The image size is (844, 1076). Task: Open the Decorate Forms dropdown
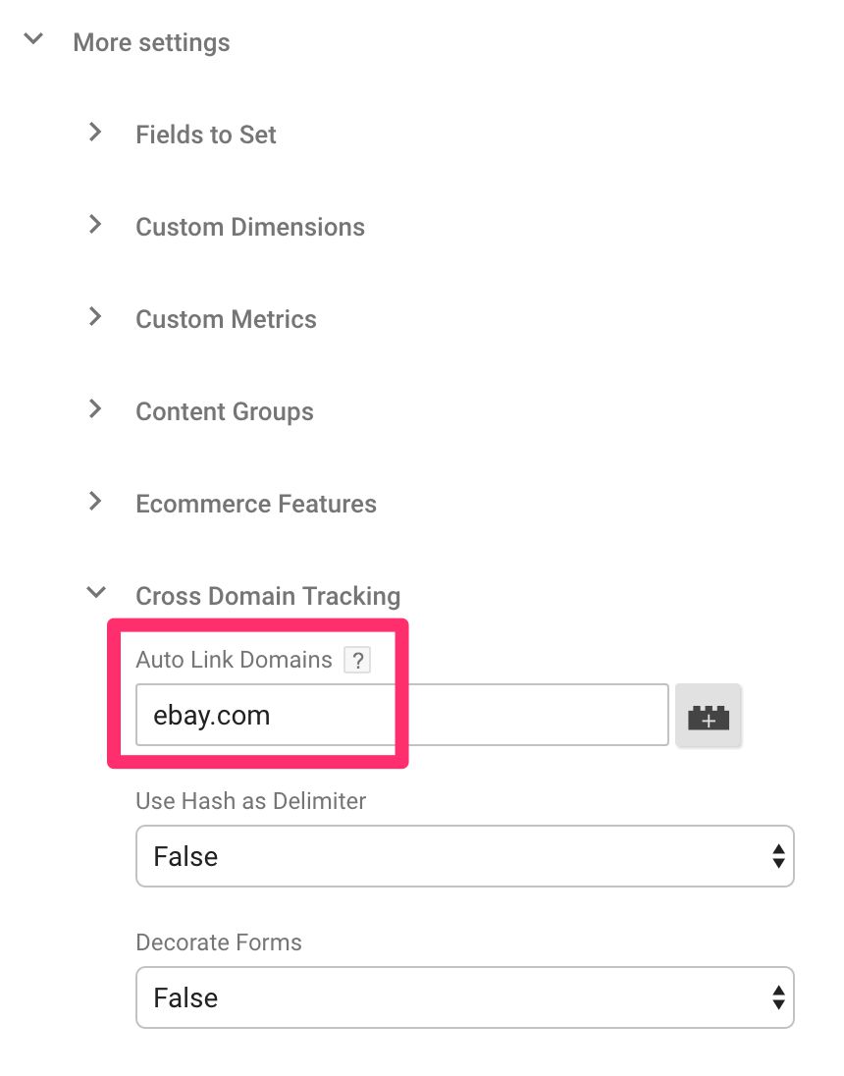click(464, 997)
